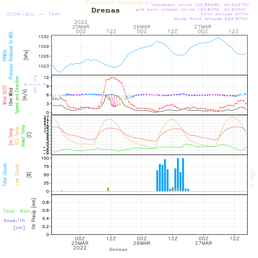Screen dimensions: 258x258
Task: Click the green "dewpt Temp" label
Action: coord(23,136)
